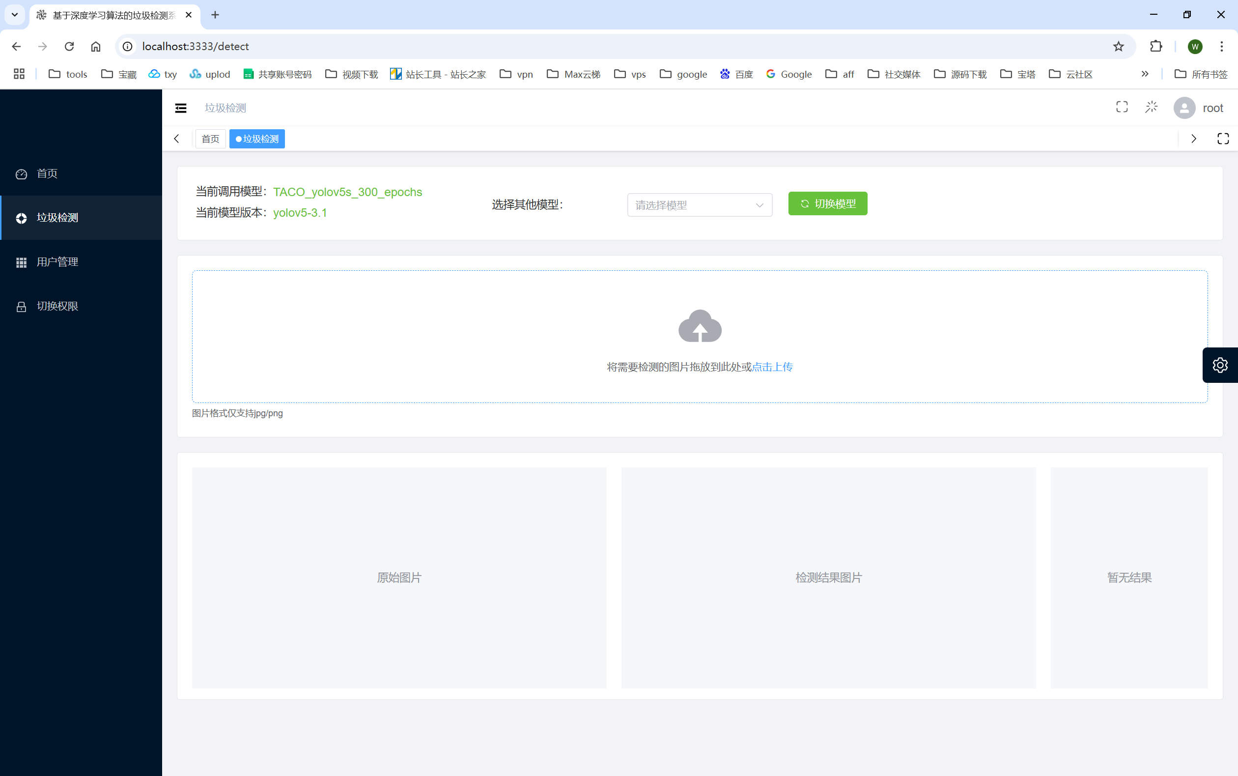Bookmark this page with the star icon
Image resolution: width=1238 pixels, height=776 pixels.
point(1119,46)
